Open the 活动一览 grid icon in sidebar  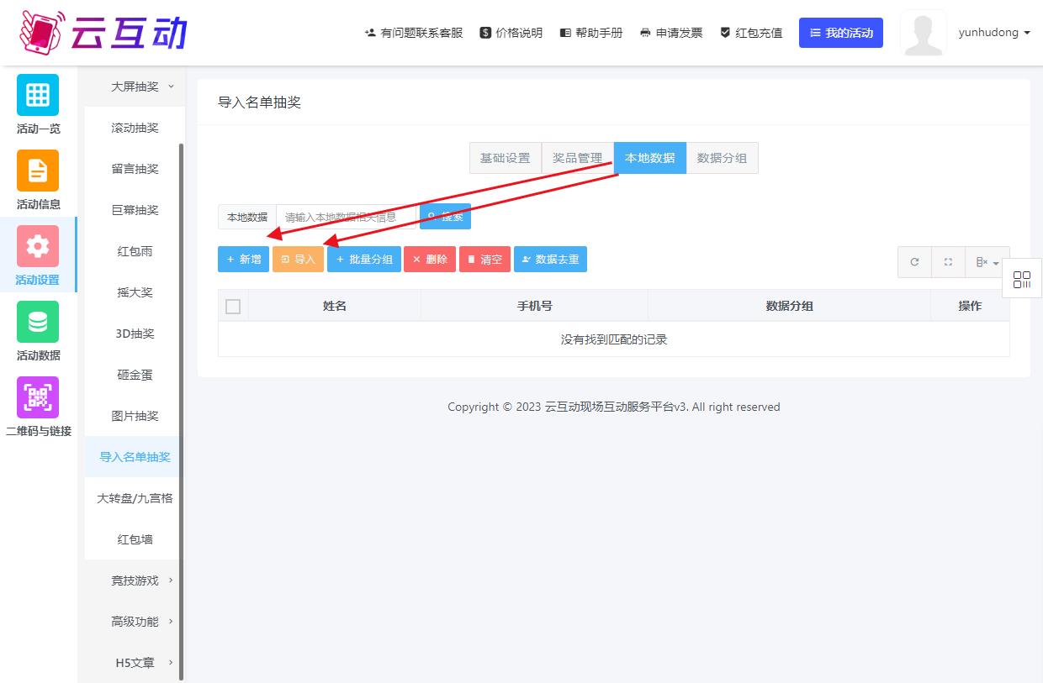pos(37,95)
